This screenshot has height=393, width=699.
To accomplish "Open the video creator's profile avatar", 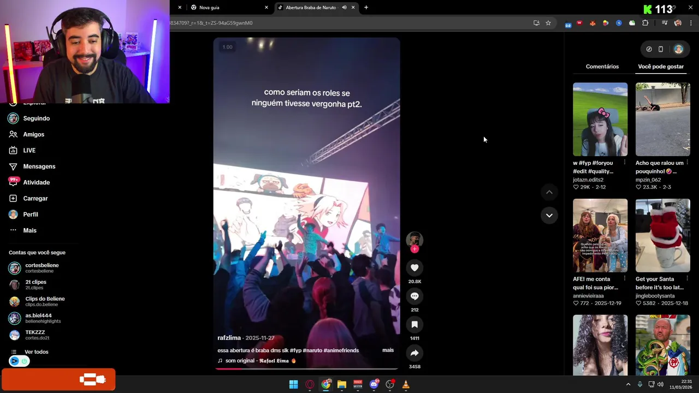I will point(414,239).
